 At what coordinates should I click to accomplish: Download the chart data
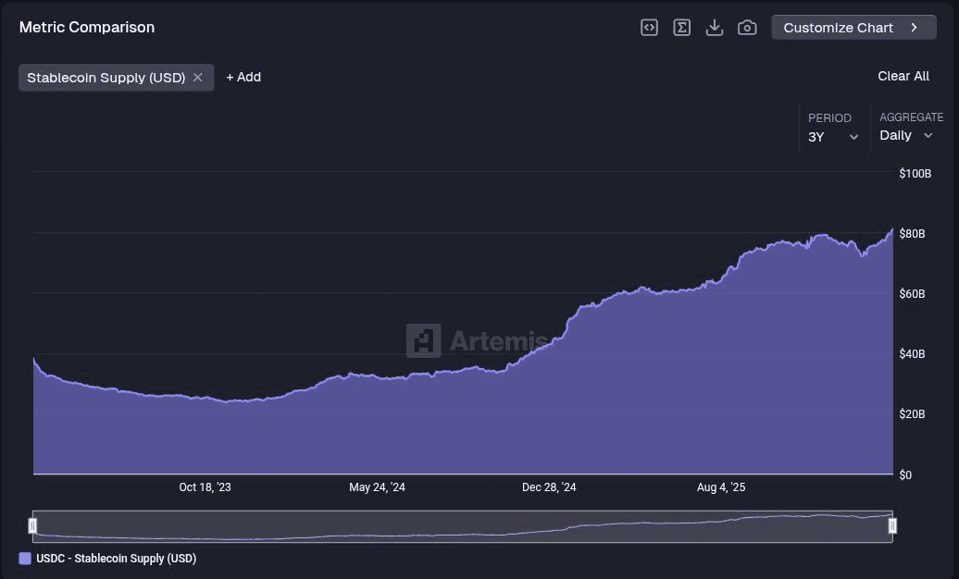[x=715, y=28]
